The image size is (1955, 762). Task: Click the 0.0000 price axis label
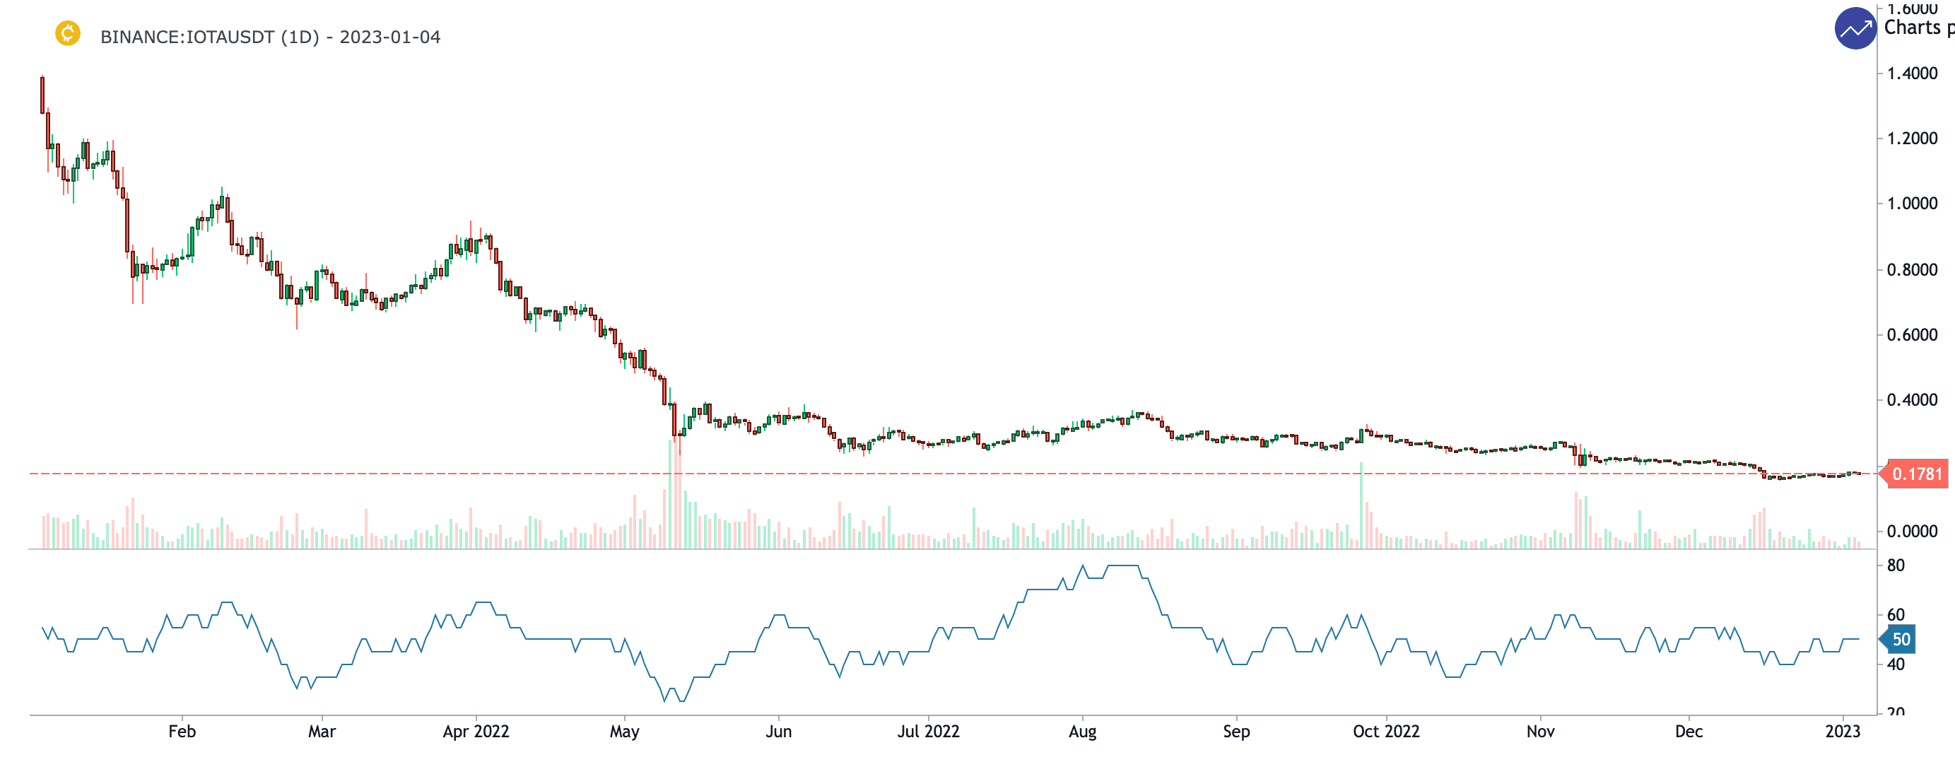pos(1912,532)
